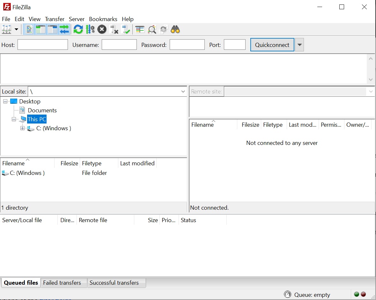
Task: Click message log scroll up arrow
Action: pyautogui.click(x=371, y=58)
